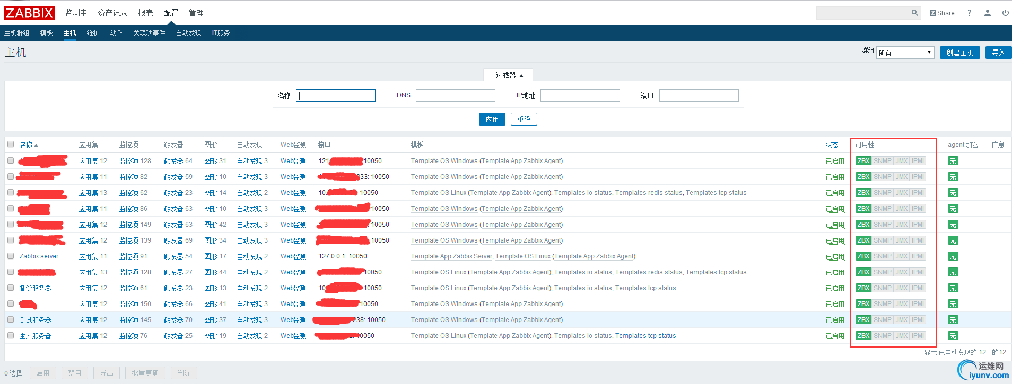The height and width of the screenshot is (384, 1012).
Task: Check the row with 监控项 149
Action: (11, 224)
